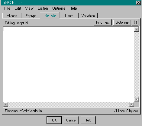The width and height of the screenshot is (142, 126).
Task: Open the Options menu
Action: (x=59, y=8)
